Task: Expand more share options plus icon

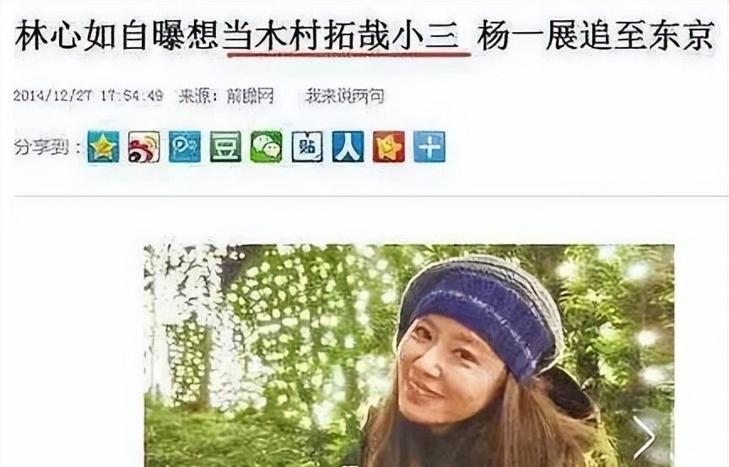Action: pyautogui.click(x=429, y=147)
